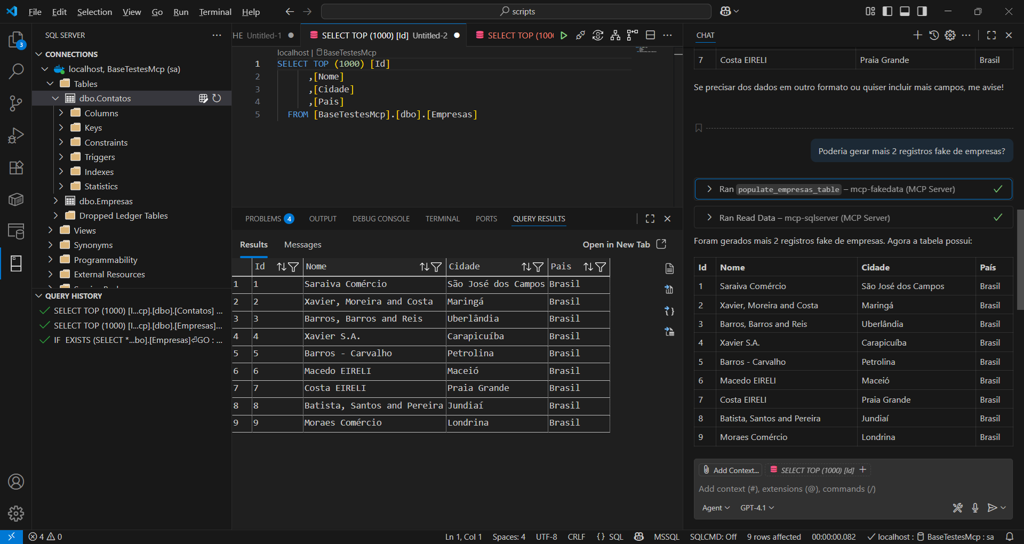Expand the populate_empresas_table tool call
This screenshot has height=544, width=1024.
point(709,189)
